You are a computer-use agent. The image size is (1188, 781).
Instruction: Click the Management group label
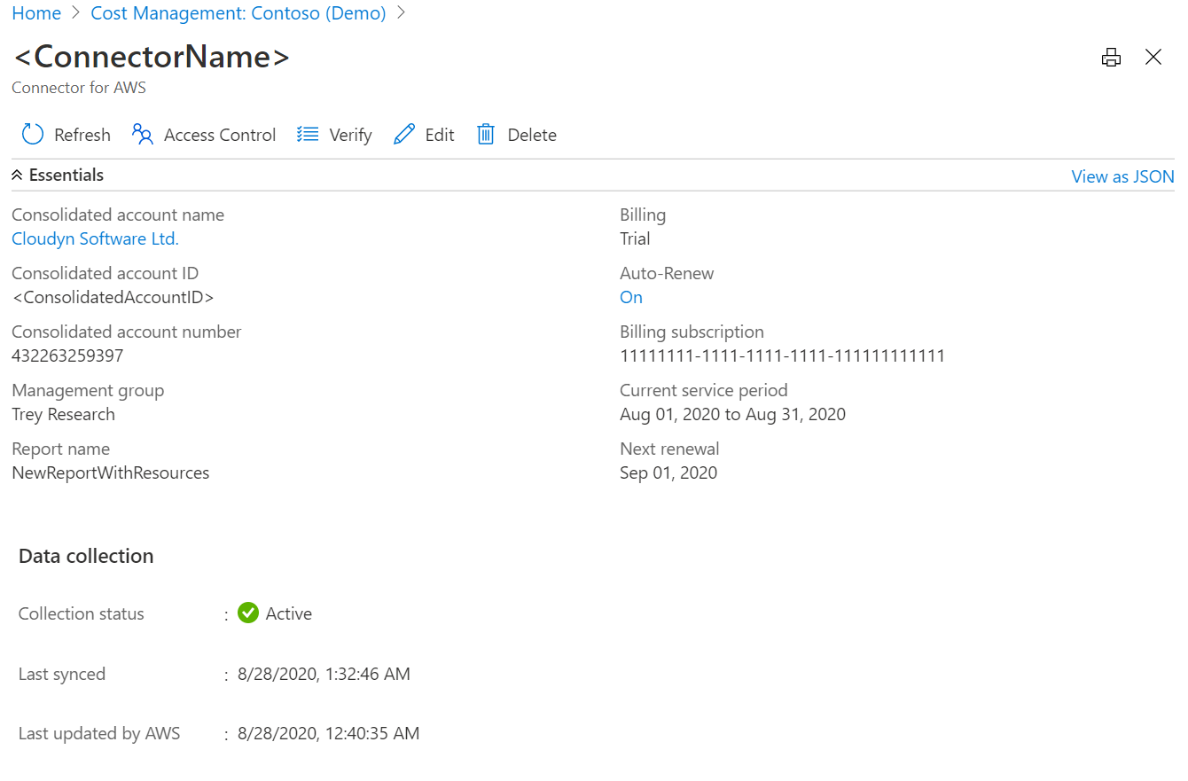[88, 390]
